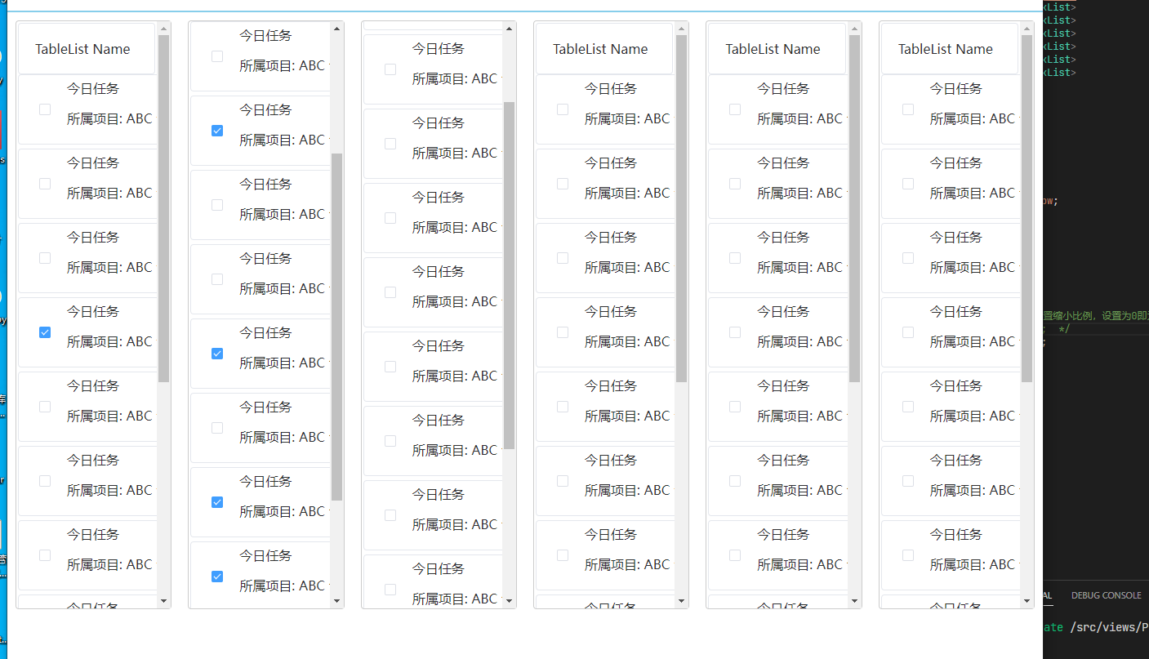Click scroll-down arrow of sixth list

(x=1027, y=601)
